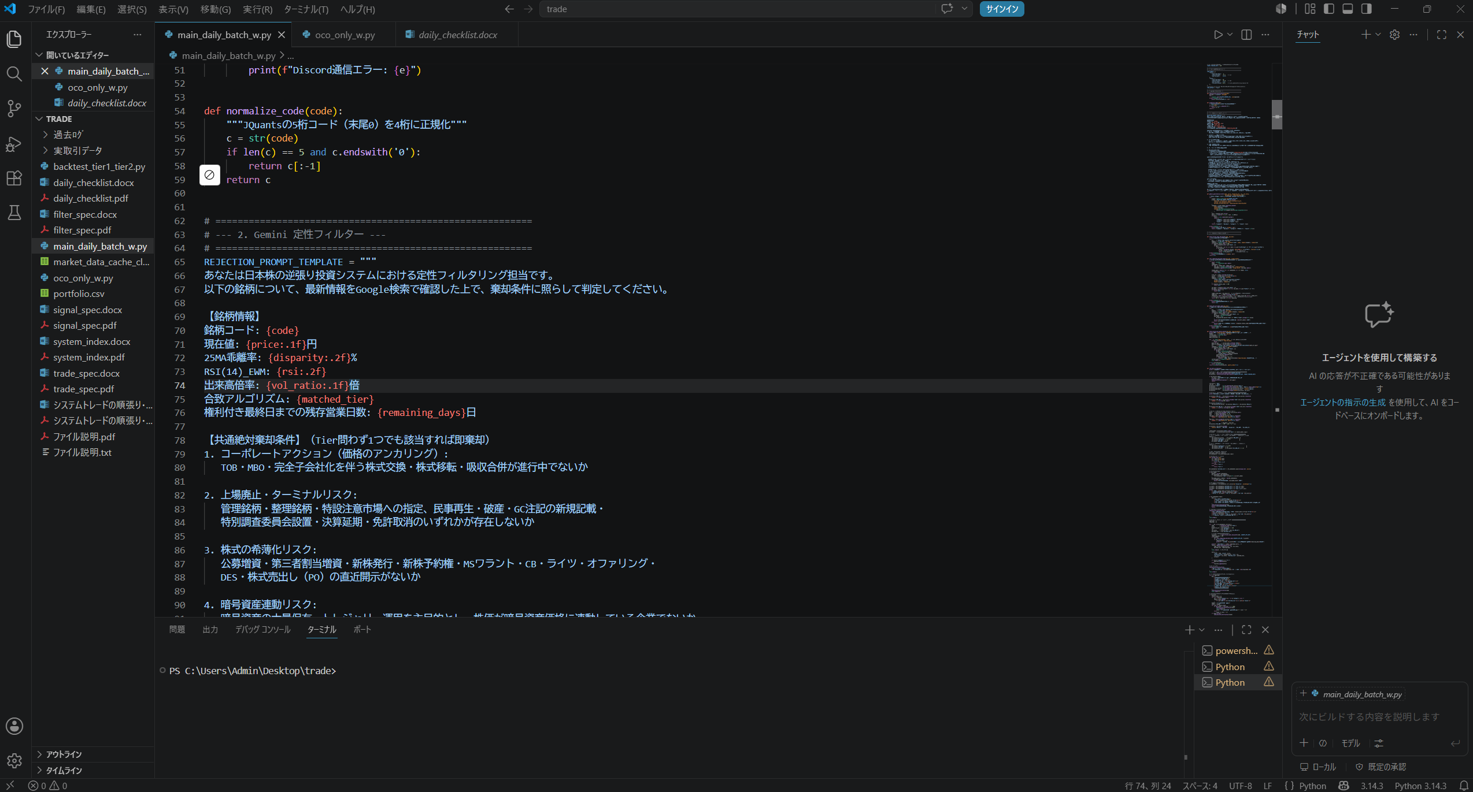
Task: Switch to oco_only_w.py editor tab
Action: 344,35
